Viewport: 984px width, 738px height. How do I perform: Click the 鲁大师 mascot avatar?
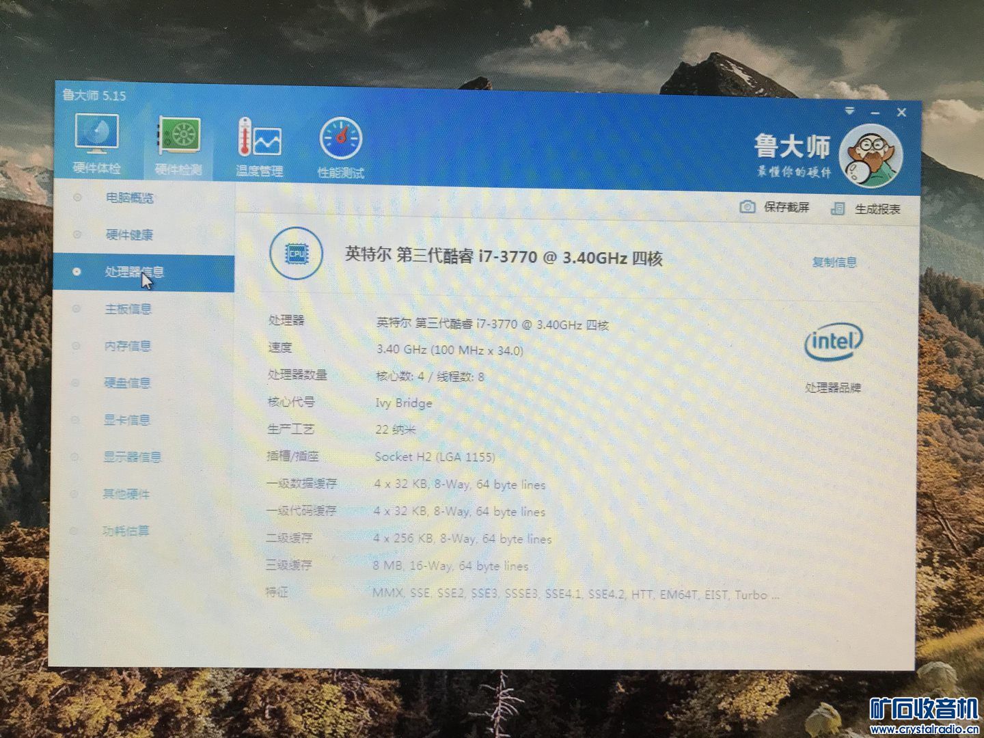point(870,158)
